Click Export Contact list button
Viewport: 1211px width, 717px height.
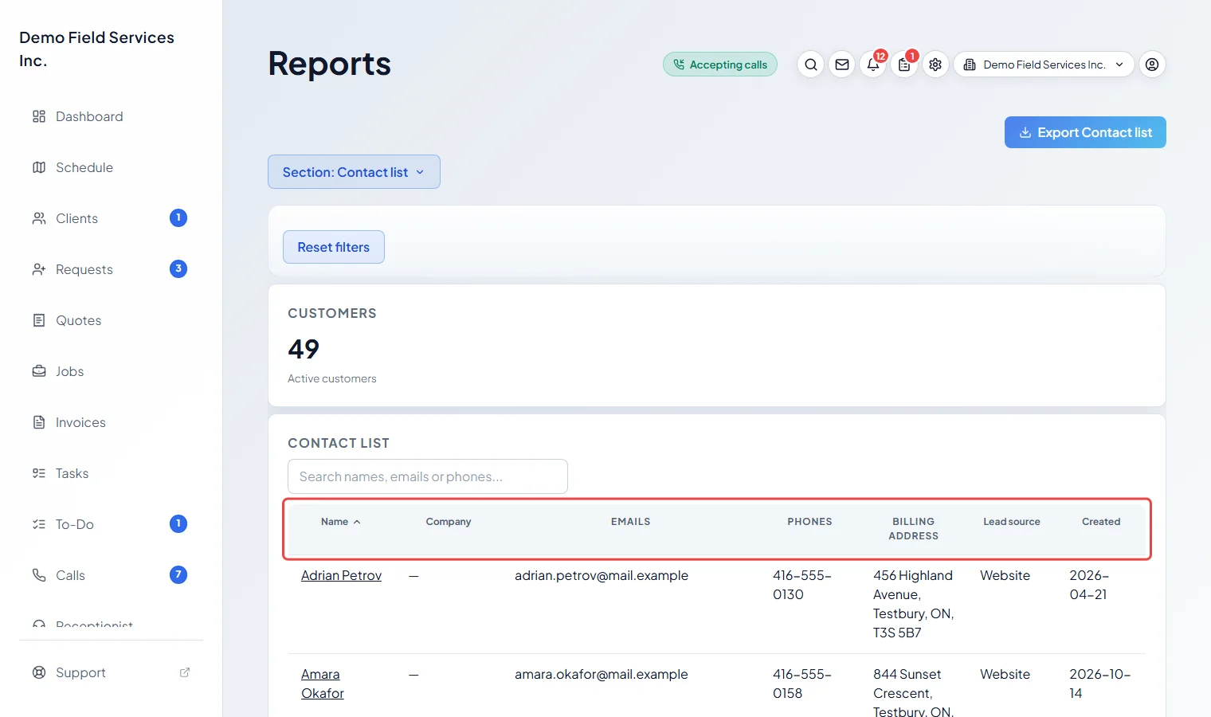coord(1085,132)
